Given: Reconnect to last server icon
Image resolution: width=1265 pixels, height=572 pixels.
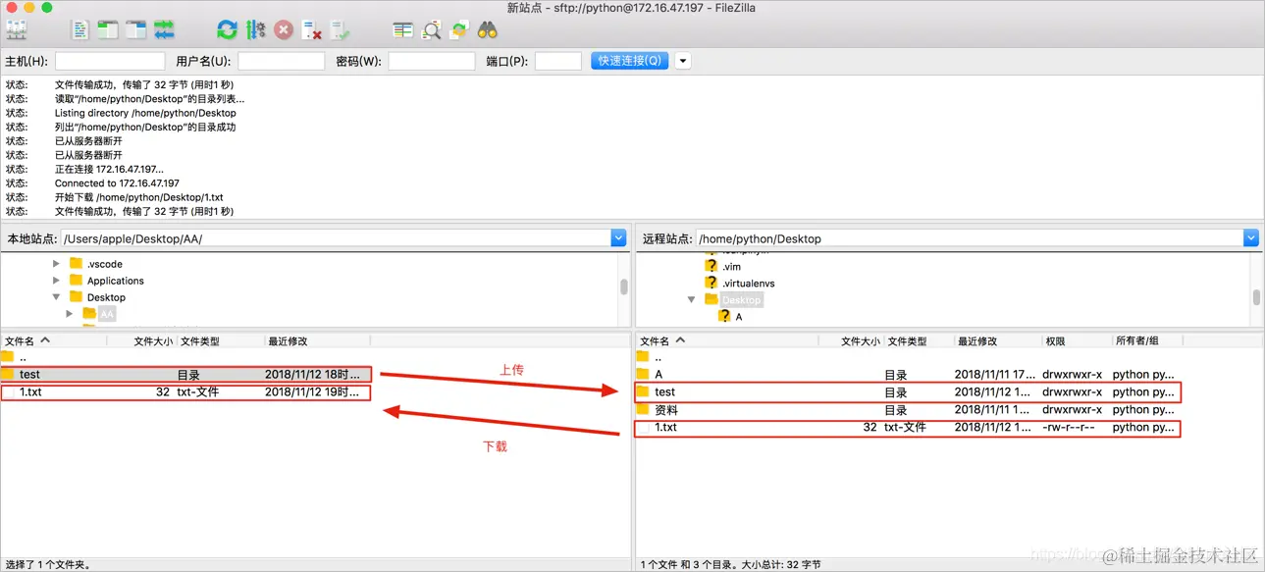Looking at the screenshot, I should point(340,30).
